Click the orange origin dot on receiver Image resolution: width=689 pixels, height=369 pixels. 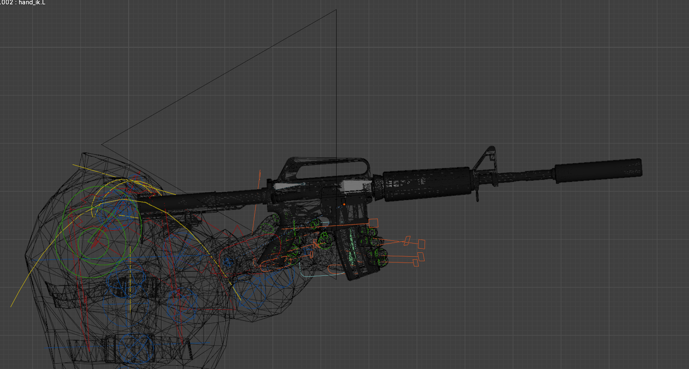[344, 204]
